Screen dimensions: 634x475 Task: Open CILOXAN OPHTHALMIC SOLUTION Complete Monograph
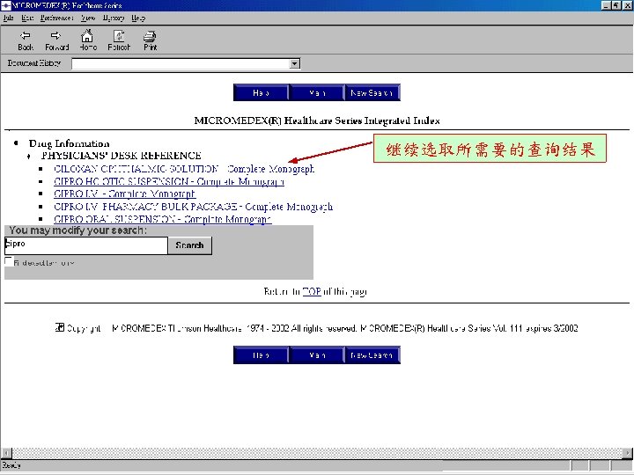coord(184,169)
